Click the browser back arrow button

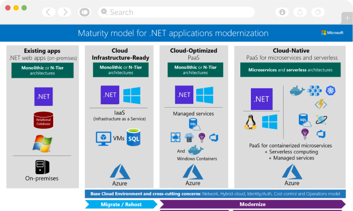click(48, 12)
